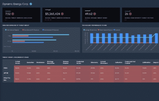
Task: Click the sparkline above the 49.62 value
Action: 88,11
